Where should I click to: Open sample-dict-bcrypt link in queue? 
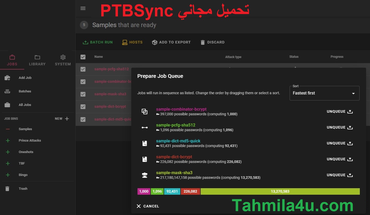pos(174,157)
